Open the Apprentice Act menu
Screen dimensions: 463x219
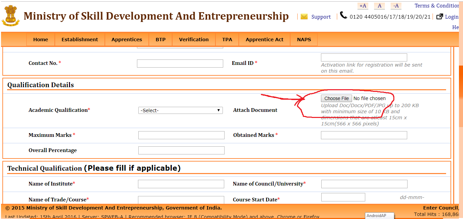click(264, 40)
